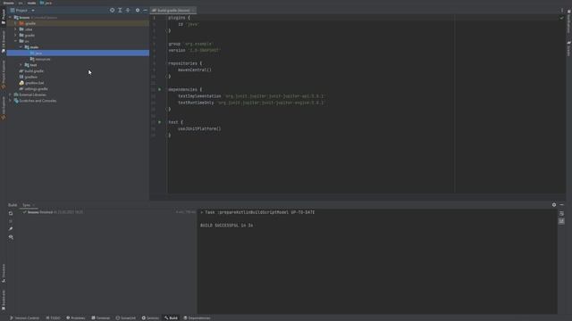Open Build panel gear settings

554,205
